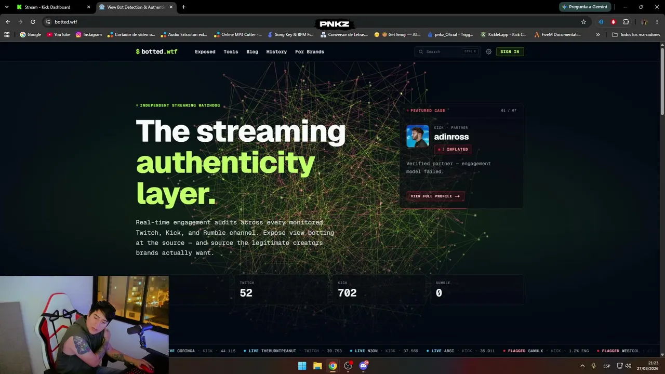Open the Online MP3 Cutter bookmark
Image resolution: width=665 pixels, height=374 pixels.
237,35
